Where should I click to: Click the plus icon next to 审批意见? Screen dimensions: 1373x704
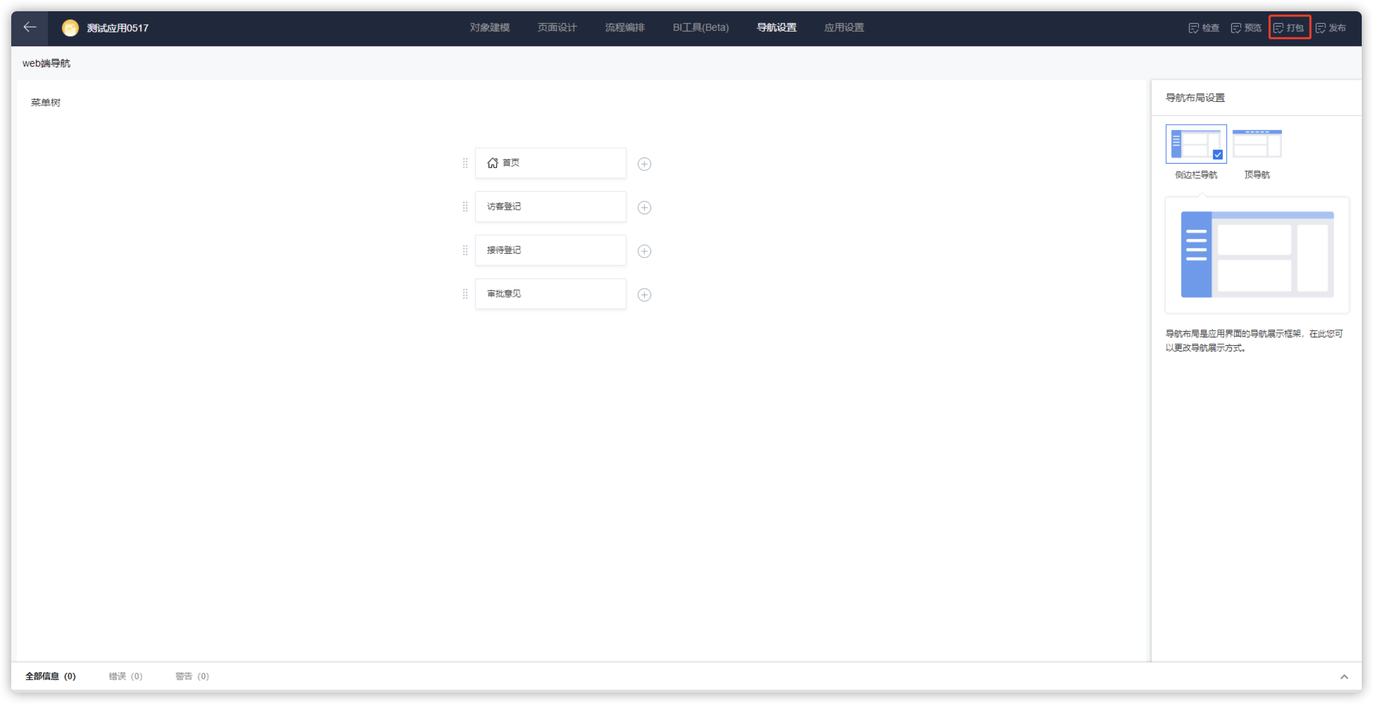[644, 295]
